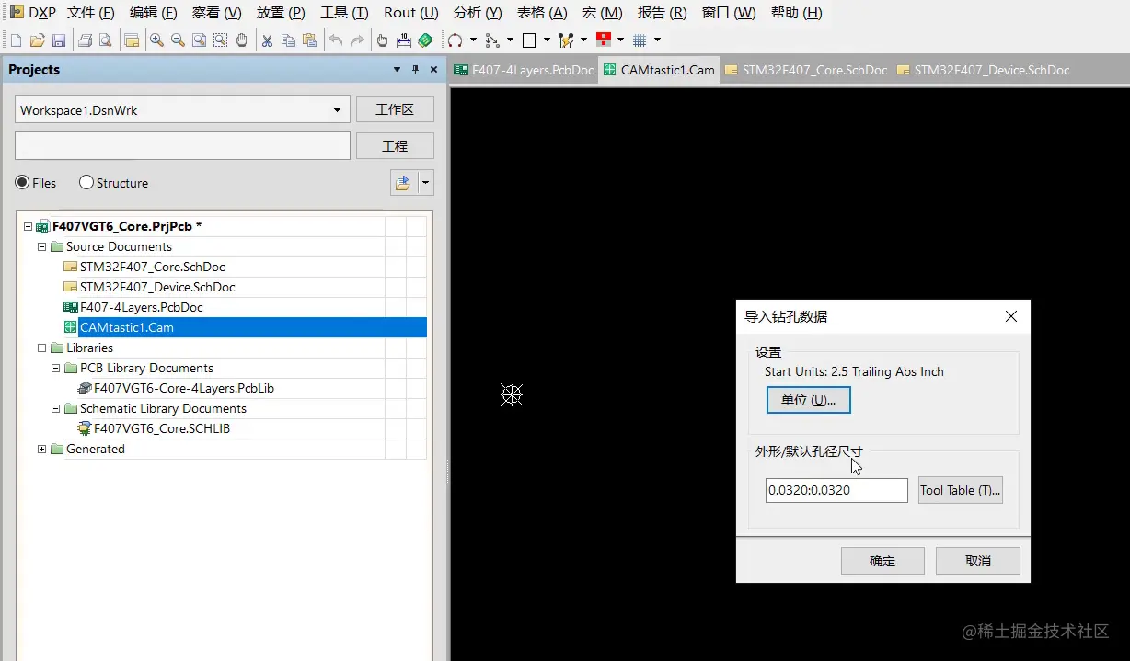Select the Files radio button
Image resolution: width=1130 pixels, height=661 pixels.
pyautogui.click(x=22, y=183)
